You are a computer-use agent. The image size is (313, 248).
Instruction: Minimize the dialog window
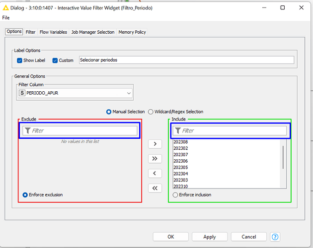(x=264, y=8)
